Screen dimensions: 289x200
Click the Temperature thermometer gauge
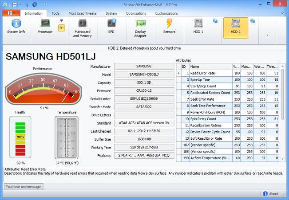pos(67,138)
